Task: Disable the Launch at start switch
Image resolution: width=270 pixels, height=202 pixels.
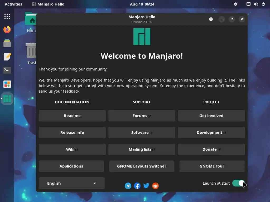Action: click(238, 183)
